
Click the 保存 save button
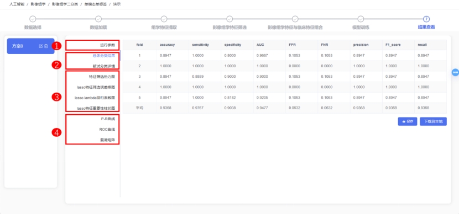tap(407, 121)
